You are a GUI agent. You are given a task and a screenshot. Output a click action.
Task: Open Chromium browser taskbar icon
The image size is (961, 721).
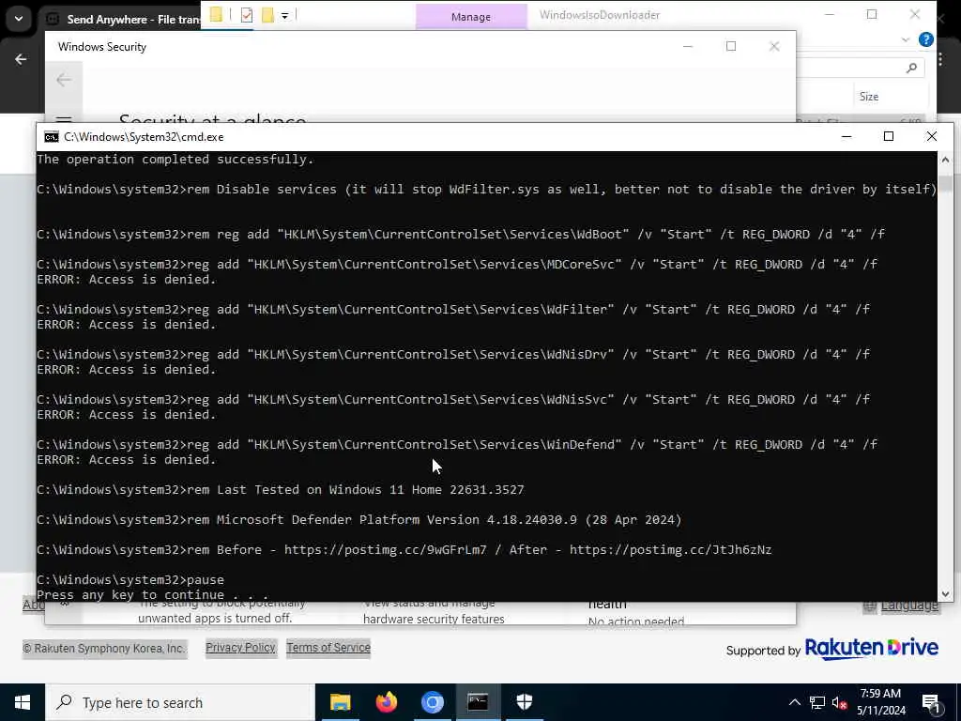pyautogui.click(x=432, y=702)
